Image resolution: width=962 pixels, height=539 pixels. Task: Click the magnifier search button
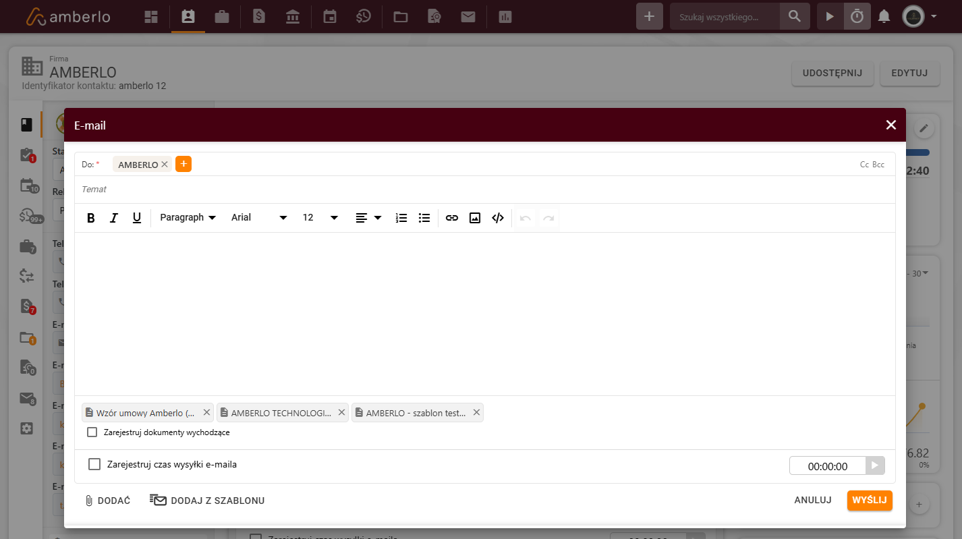tap(795, 16)
